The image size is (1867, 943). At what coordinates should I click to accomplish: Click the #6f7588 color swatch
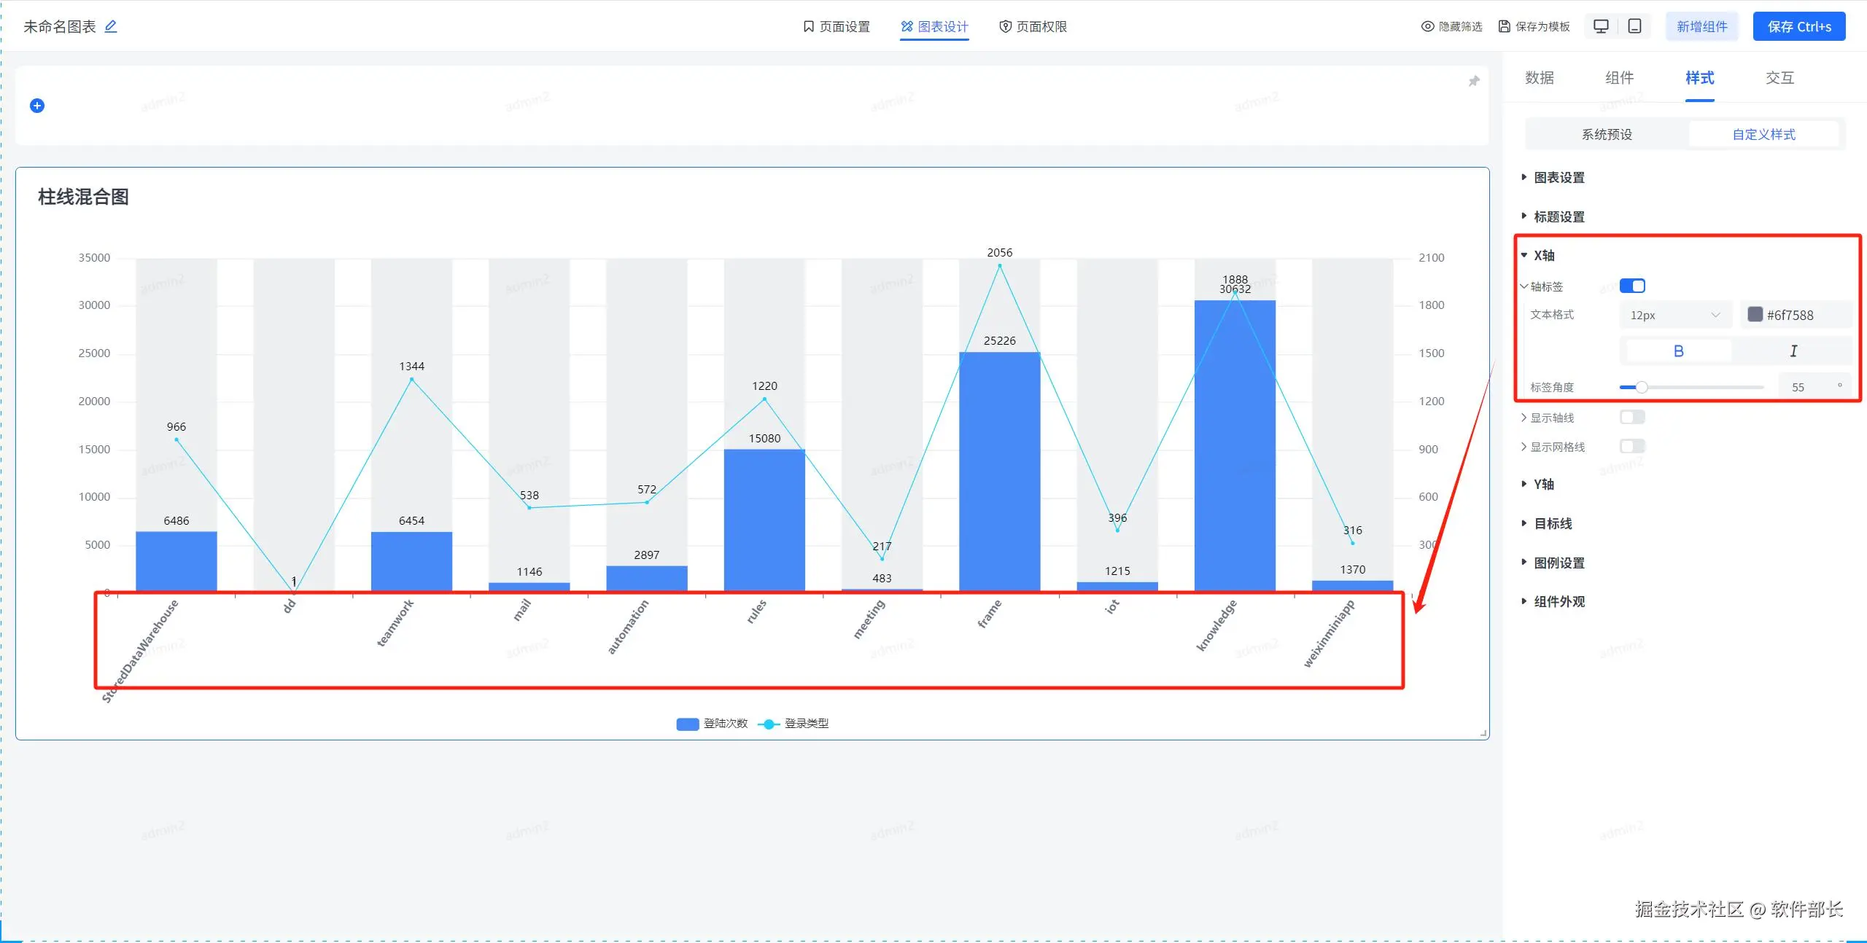click(x=1755, y=315)
